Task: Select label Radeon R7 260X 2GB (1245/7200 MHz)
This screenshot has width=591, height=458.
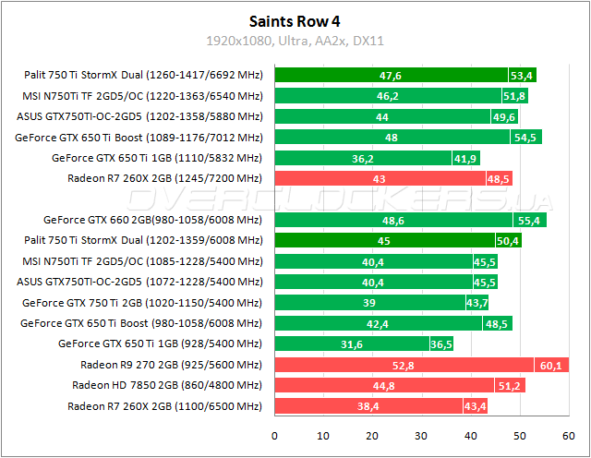Action: tap(164, 178)
